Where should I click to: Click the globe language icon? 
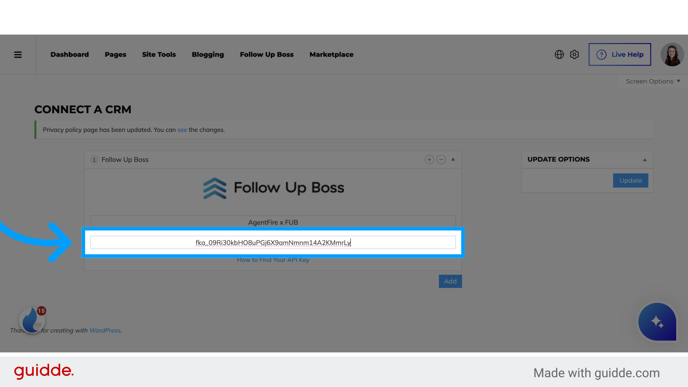point(559,54)
